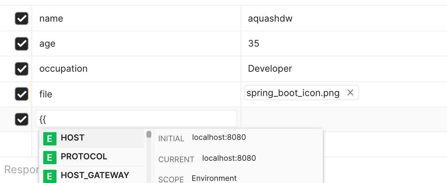This screenshot has width=447, height=183.
Task: Edit the age value 35
Action: click(253, 44)
